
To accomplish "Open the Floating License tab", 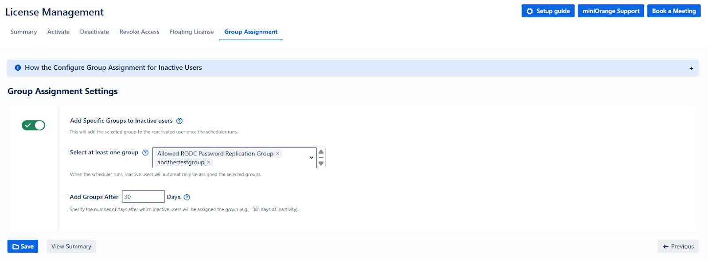I will tap(191, 32).
